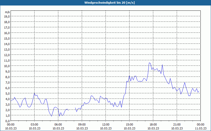
Task: Click the lowest wind speed dip before 06:00
Action: pos(52,116)
